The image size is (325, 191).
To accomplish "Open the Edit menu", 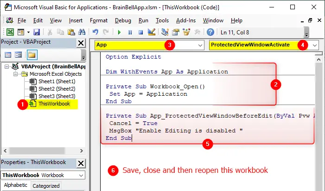I will [38, 20].
